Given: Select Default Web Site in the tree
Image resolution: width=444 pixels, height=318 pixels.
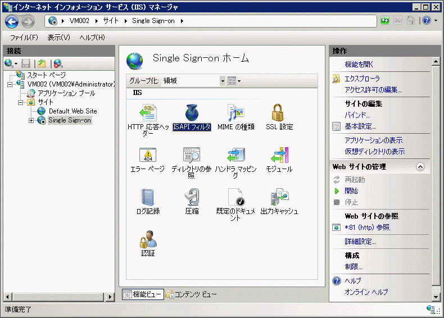Looking at the screenshot, I should tap(73, 111).
